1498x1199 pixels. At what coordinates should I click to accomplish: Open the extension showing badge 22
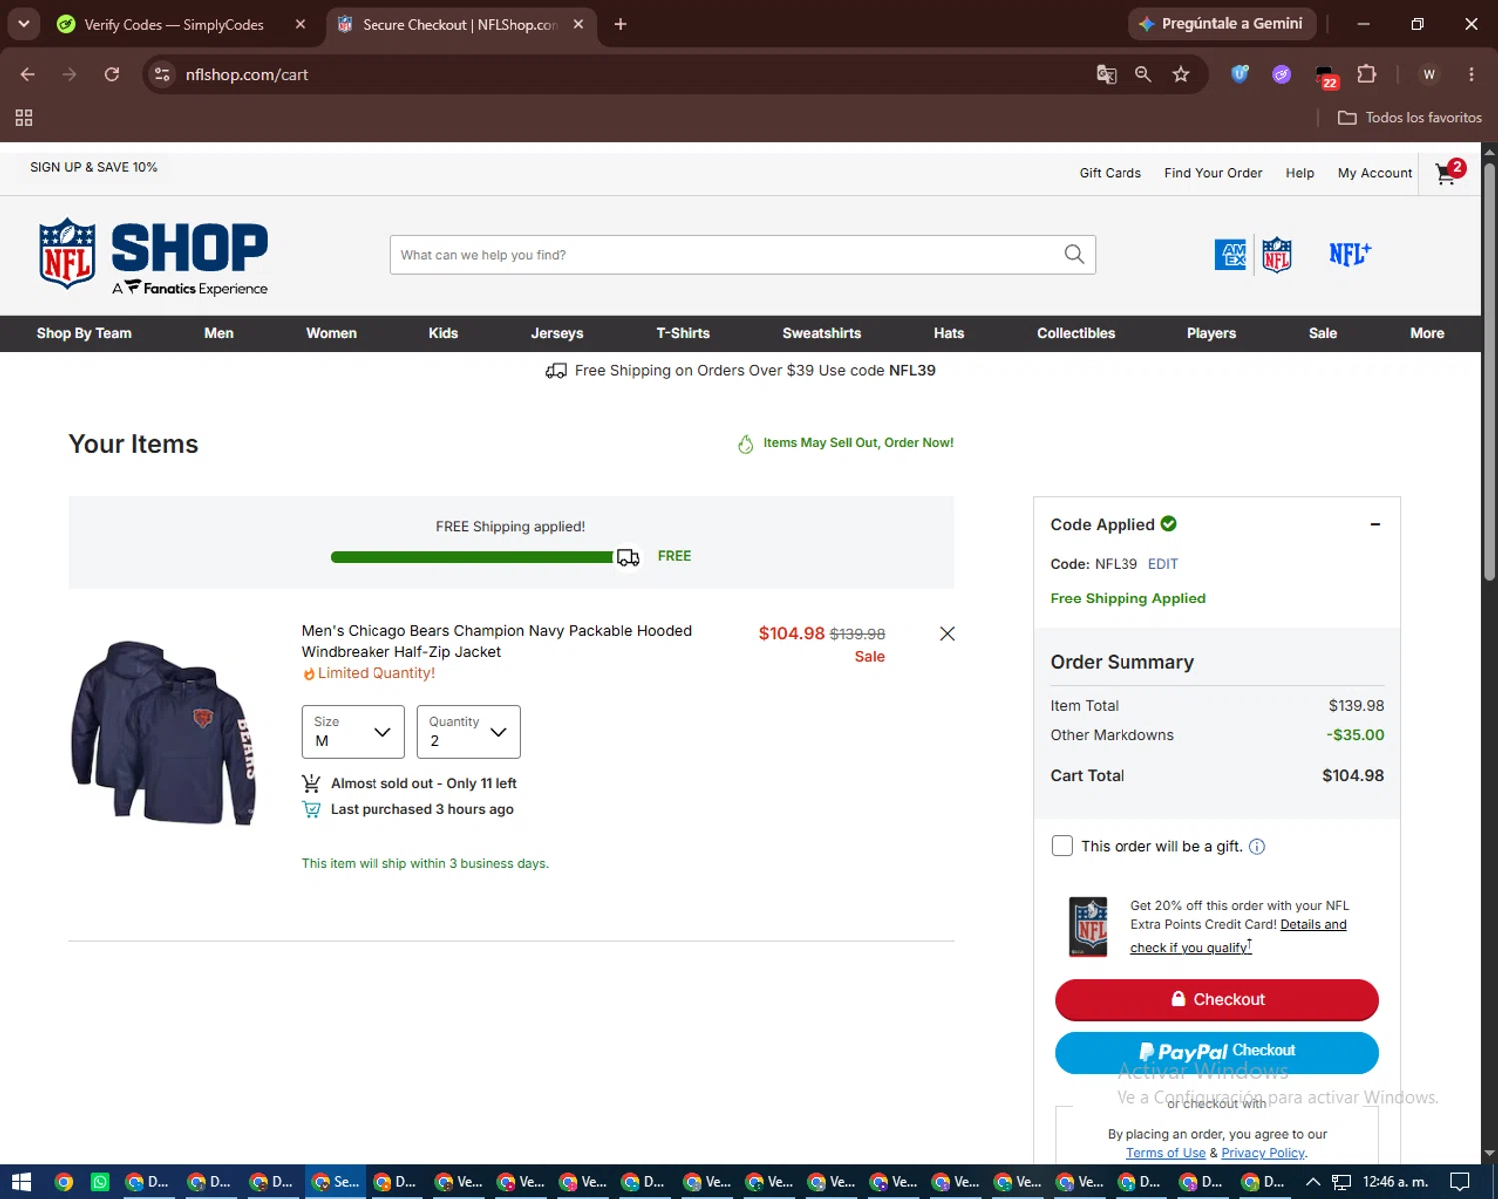(1325, 76)
